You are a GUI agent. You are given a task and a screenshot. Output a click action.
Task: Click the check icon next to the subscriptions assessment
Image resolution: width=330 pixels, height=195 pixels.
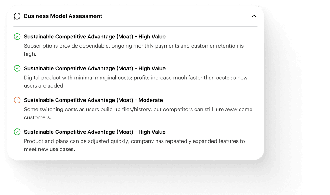point(17,37)
